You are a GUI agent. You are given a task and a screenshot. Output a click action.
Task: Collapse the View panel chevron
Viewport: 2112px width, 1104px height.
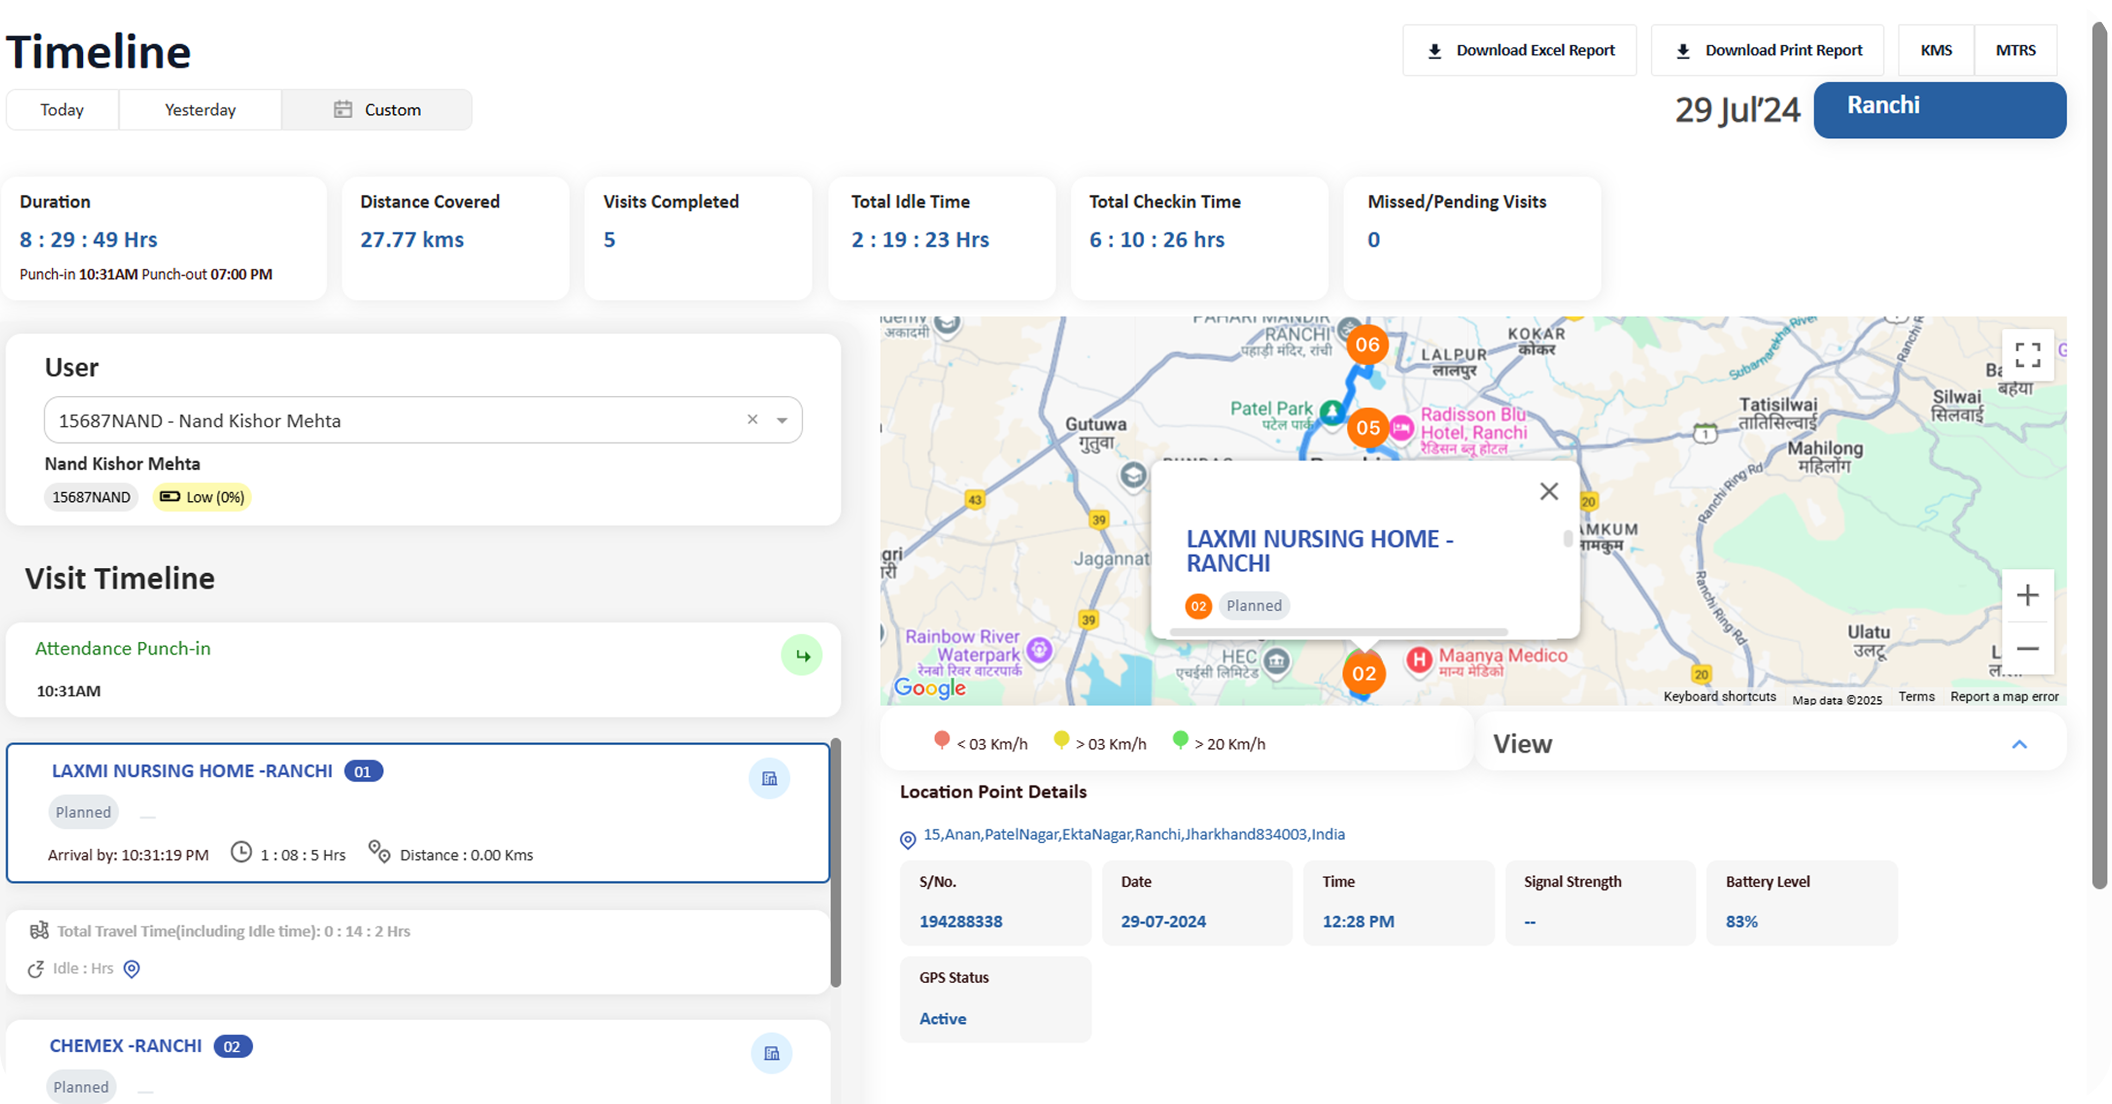pos(2018,744)
